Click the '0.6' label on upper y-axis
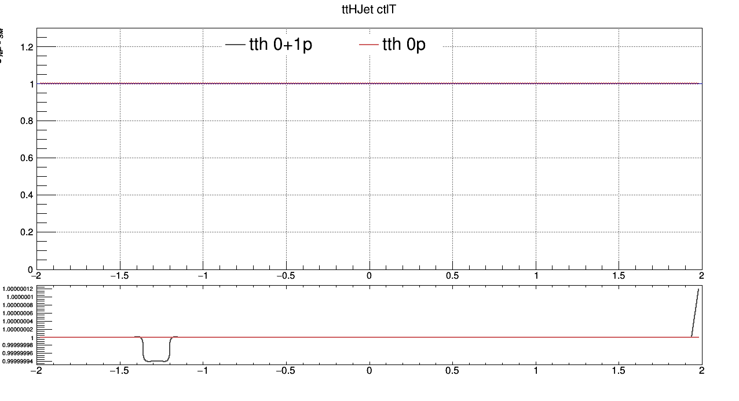 click(x=27, y=158)
